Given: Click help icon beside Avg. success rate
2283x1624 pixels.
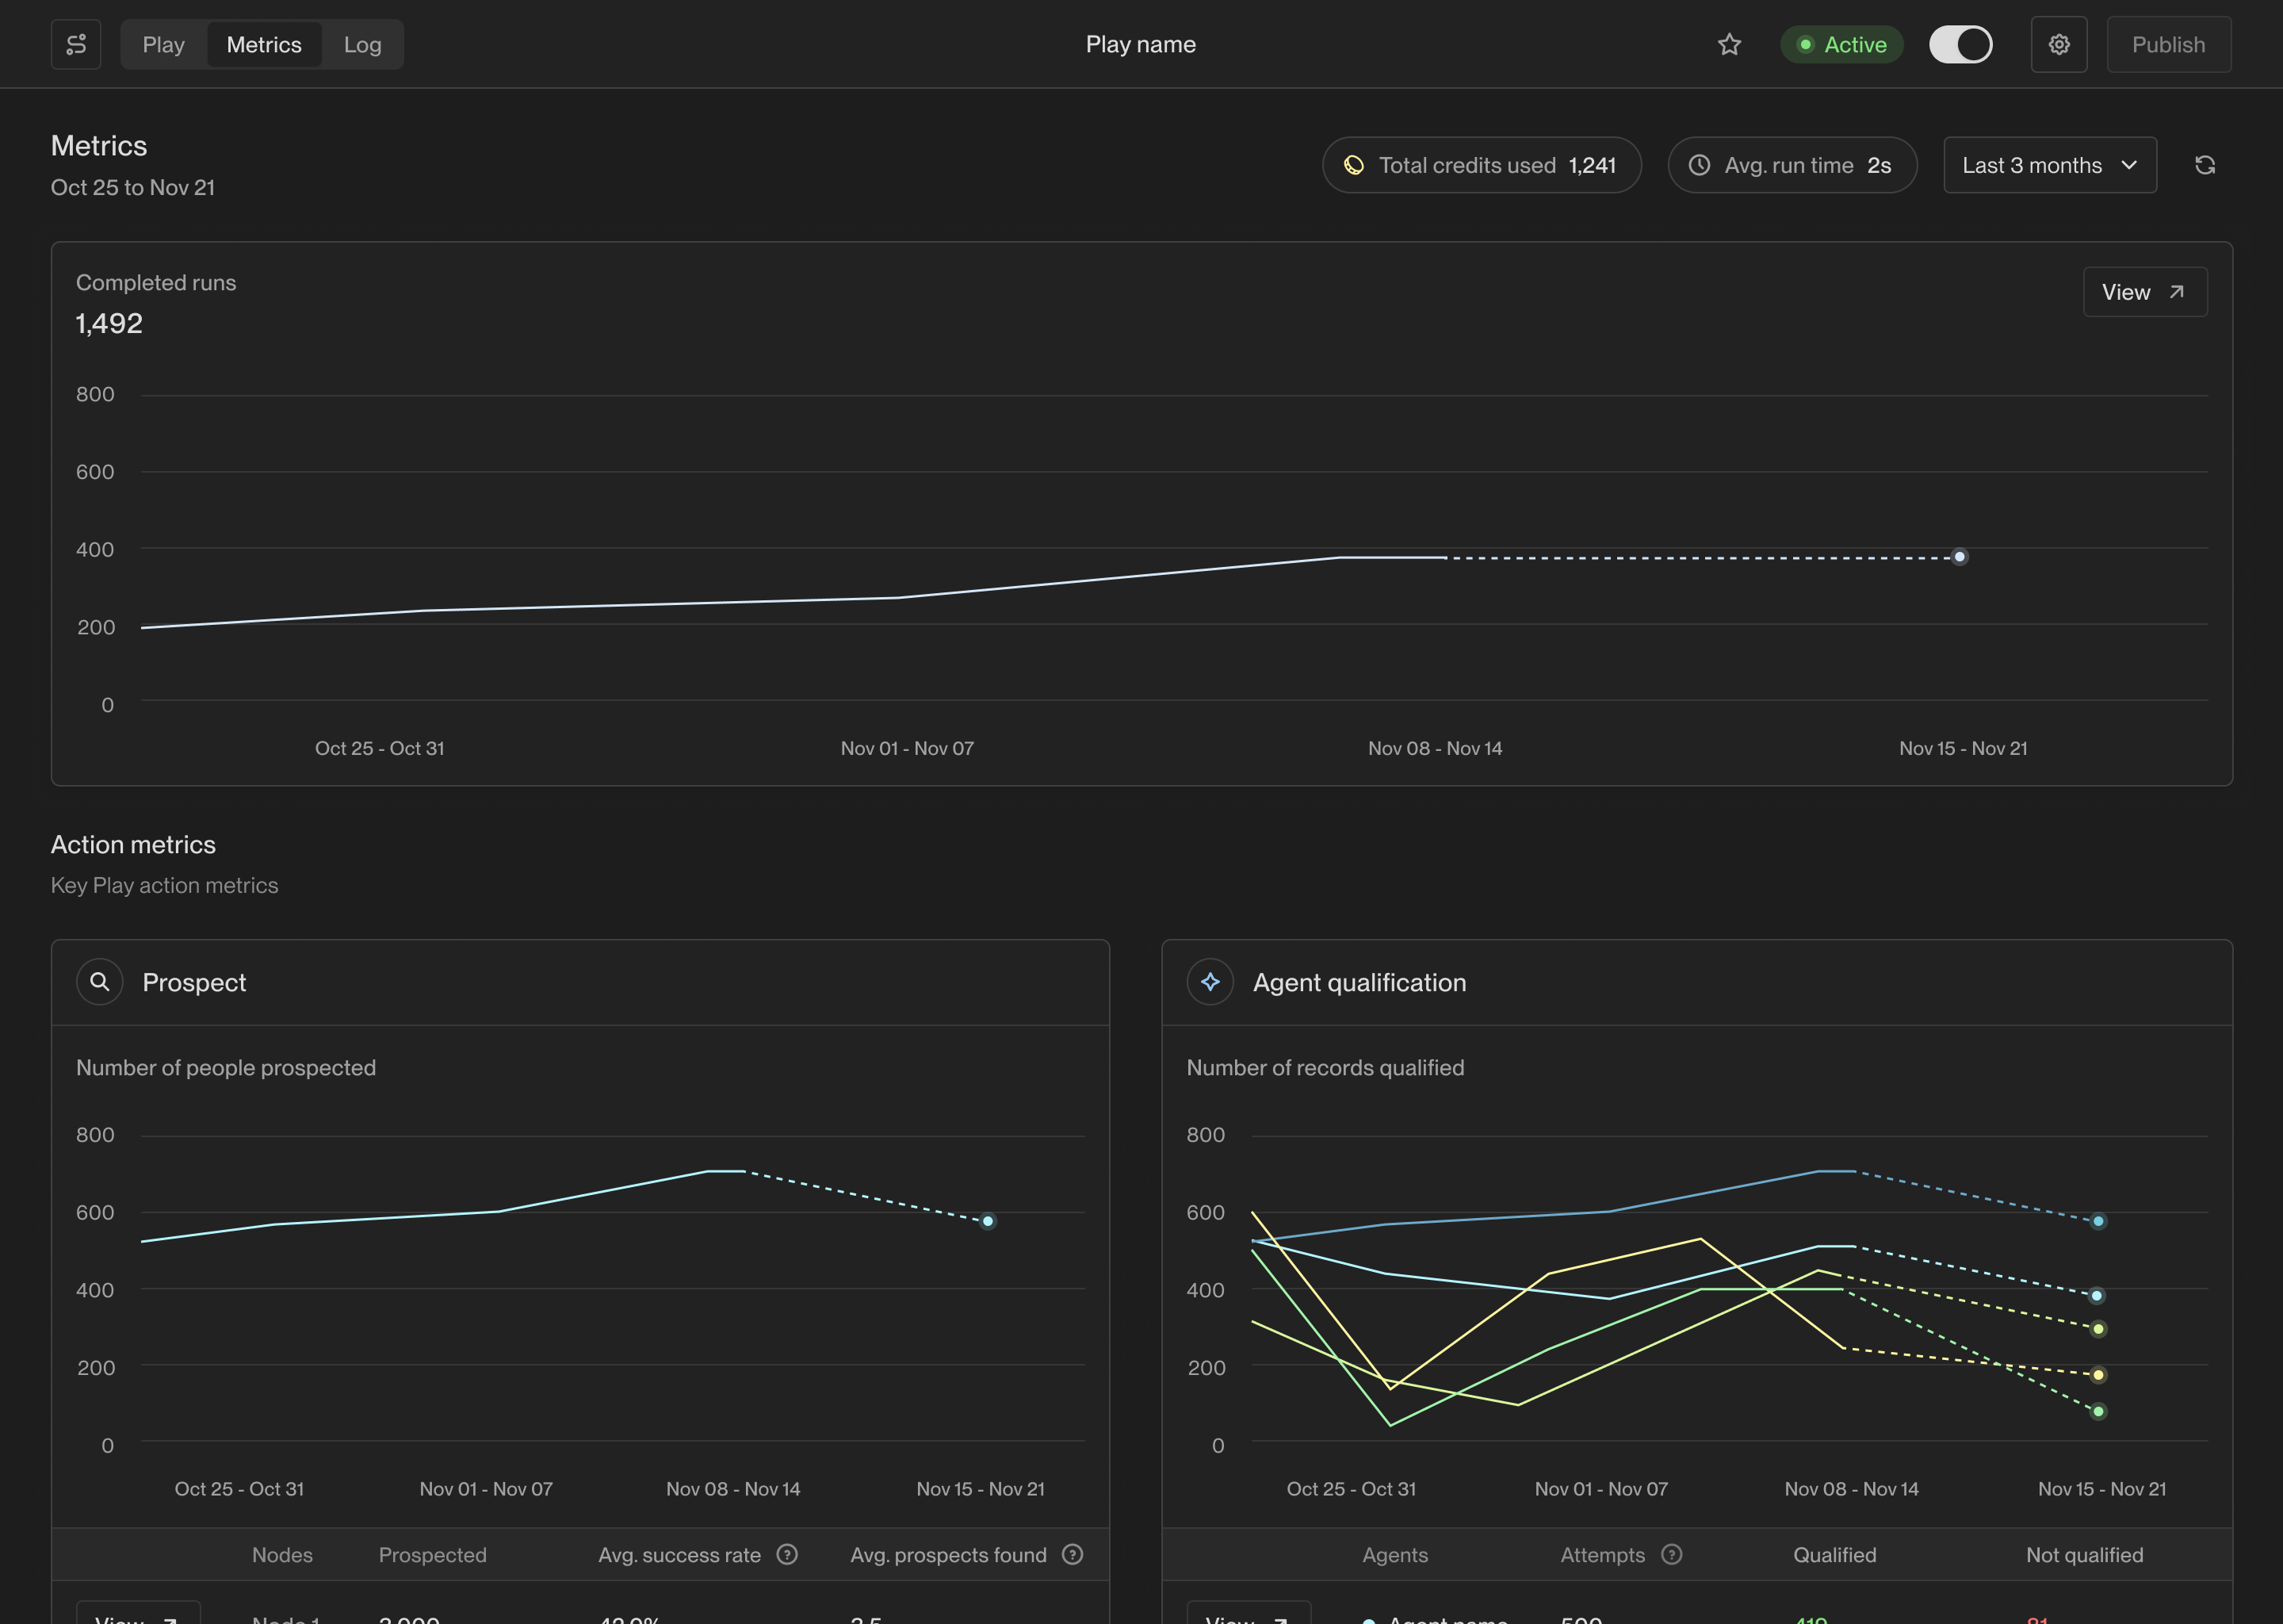Looking at the screenshot, I should [788, 1554].
